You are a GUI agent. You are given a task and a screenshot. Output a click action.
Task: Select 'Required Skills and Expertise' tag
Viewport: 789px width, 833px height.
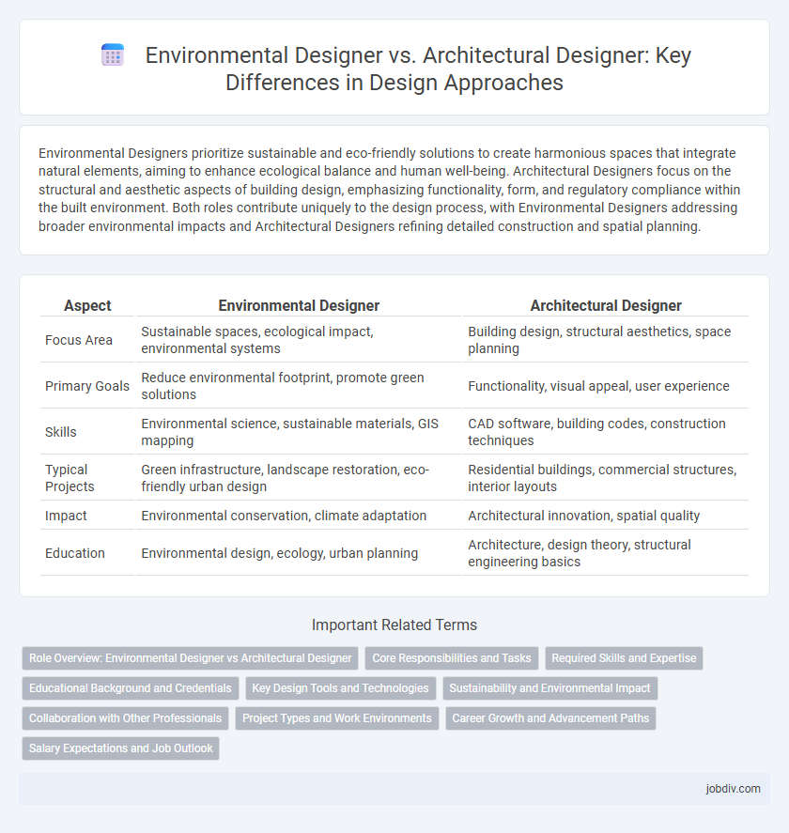point(624,658)
